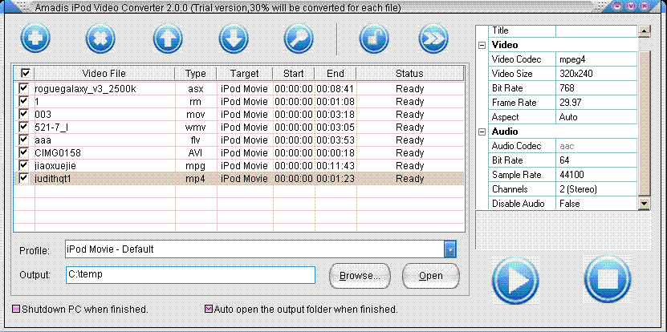Select the Frame Rate 29.97 value
This screenshot has height=332, width=667.
pos(596,103)
